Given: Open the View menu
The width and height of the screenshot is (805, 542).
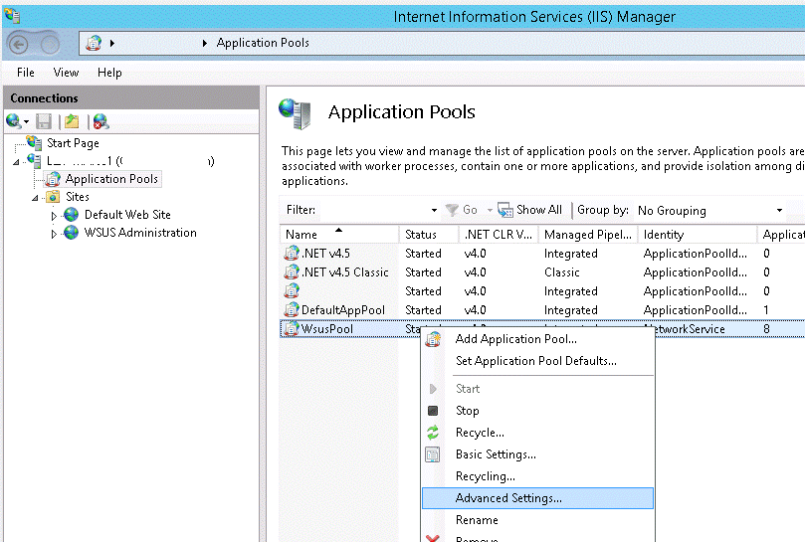Looking at the screenshot, I should [x=66, y=73].
